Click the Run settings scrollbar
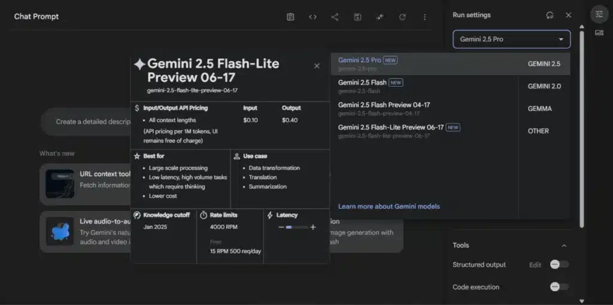This screenshot has height=305, width=613. tap(582, 128)
